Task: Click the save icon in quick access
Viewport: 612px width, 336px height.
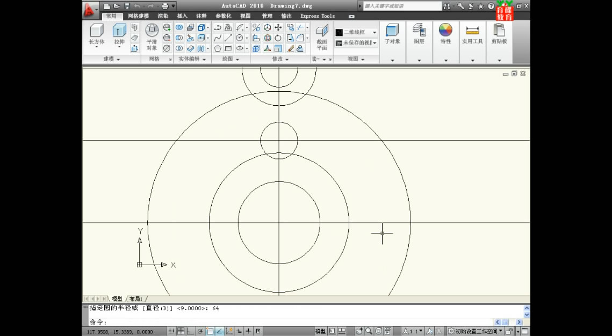Action: [x=127, y=6]
